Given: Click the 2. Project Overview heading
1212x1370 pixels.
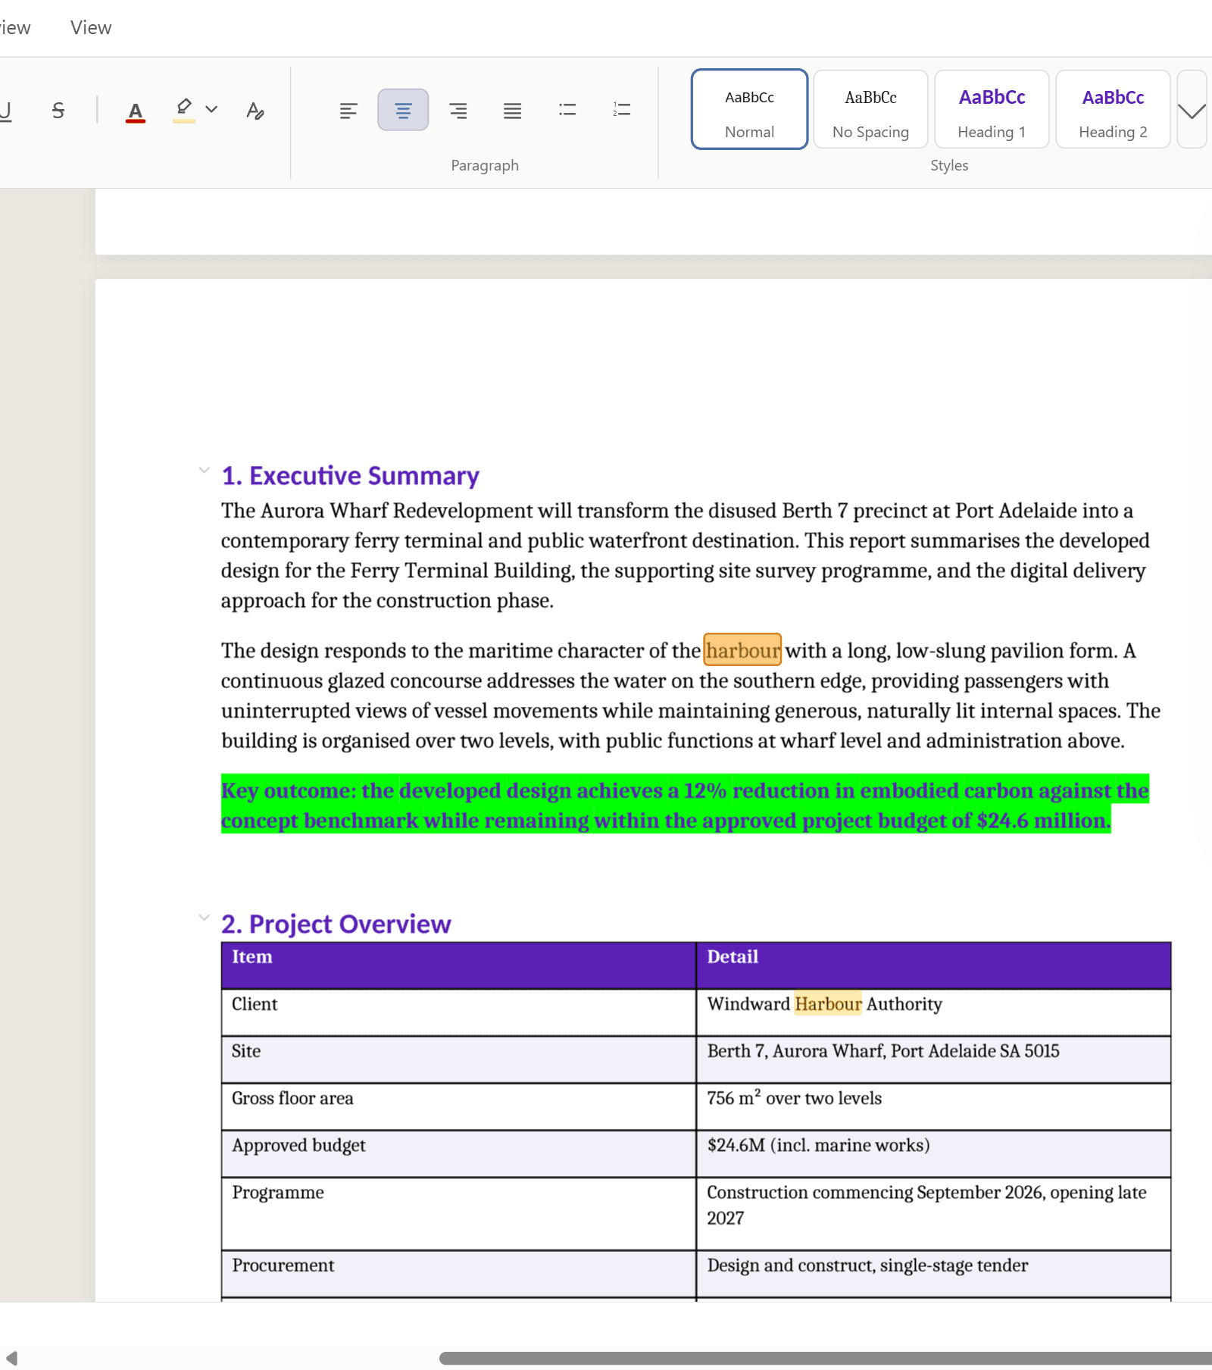Looking at the screenshot, I should pyautogui.click(x=336, y=924).
